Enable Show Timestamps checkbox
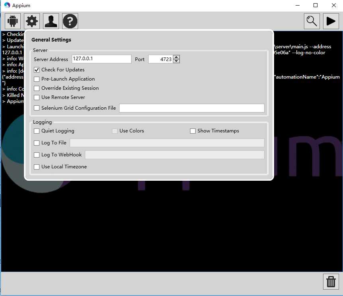The image size is (343, 296). click(x=193, y=131)
